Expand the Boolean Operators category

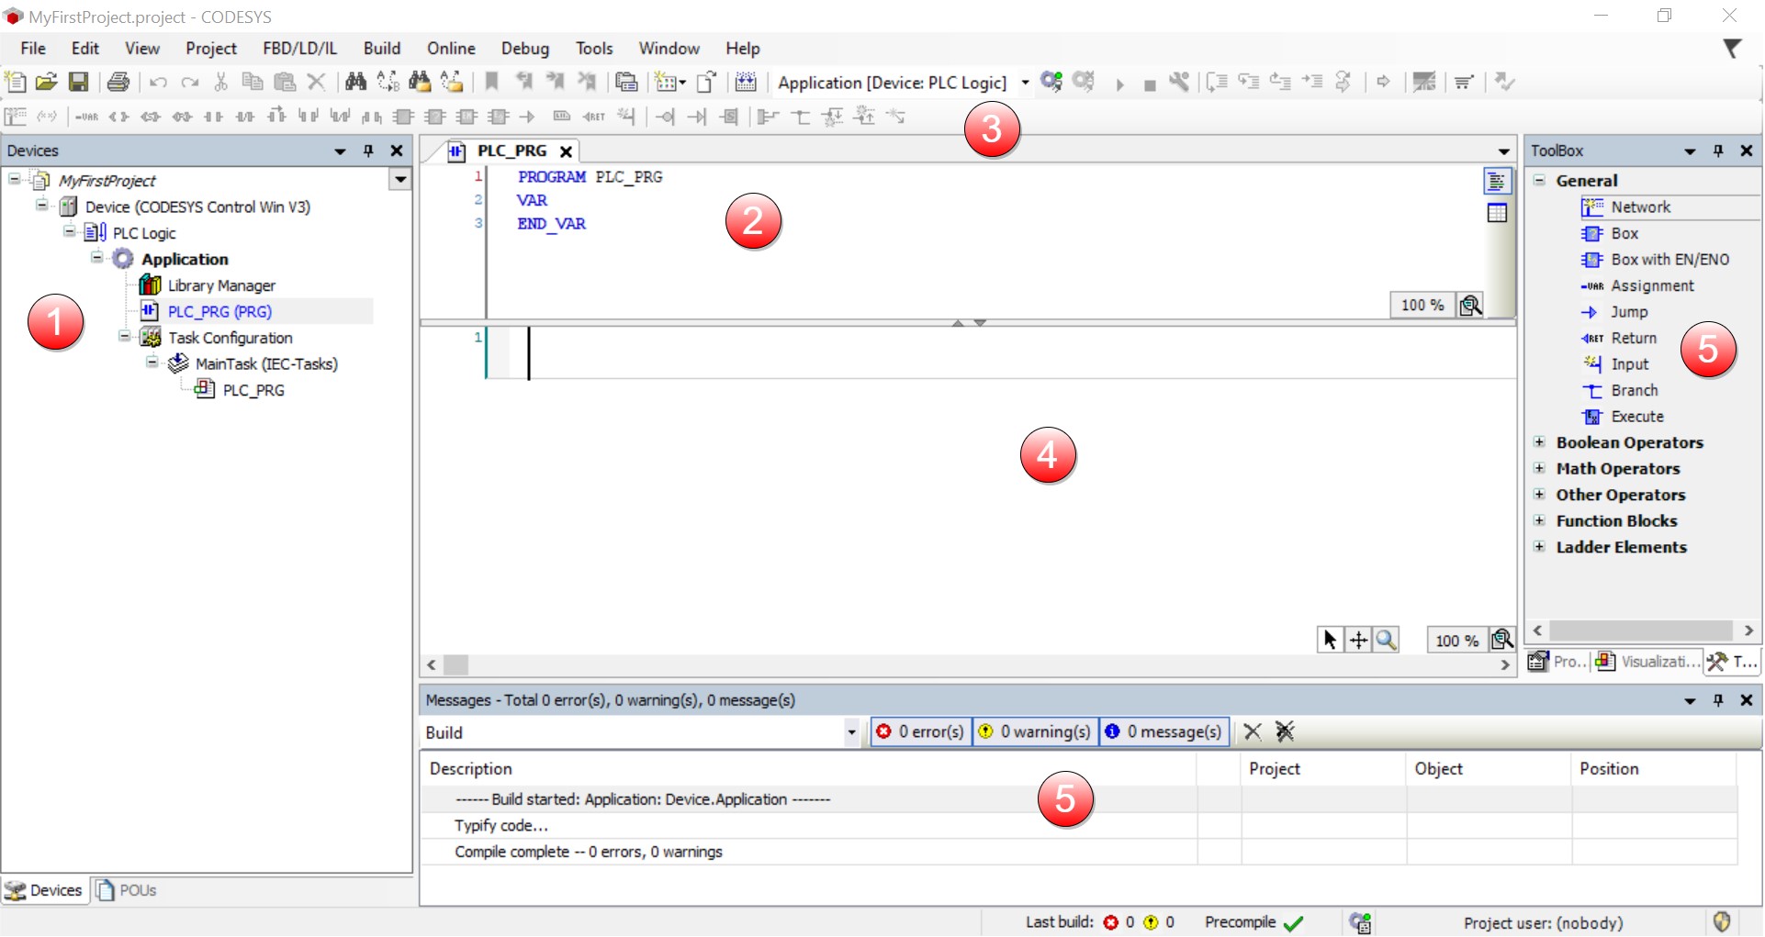[x=1540, y=443]
